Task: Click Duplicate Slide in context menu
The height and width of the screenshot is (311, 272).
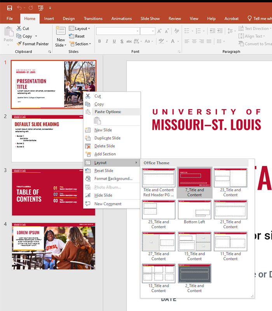Action: point(107,138)
